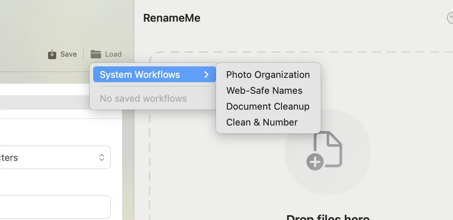Viewport: 453px width, 220px height.
Task: Click the RenameMe panel title
Action: coord(172,18)
